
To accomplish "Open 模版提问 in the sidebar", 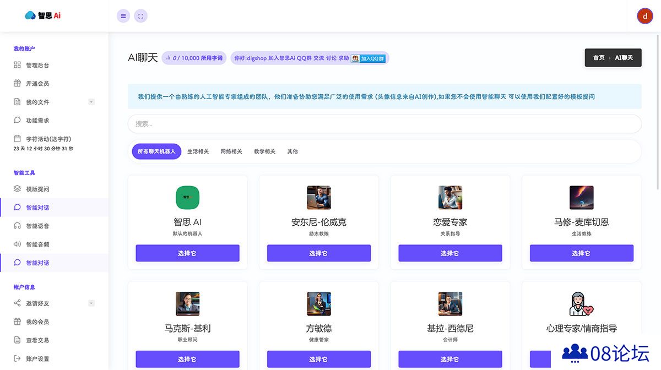I will pyautogui.click(x=37, y=189).
